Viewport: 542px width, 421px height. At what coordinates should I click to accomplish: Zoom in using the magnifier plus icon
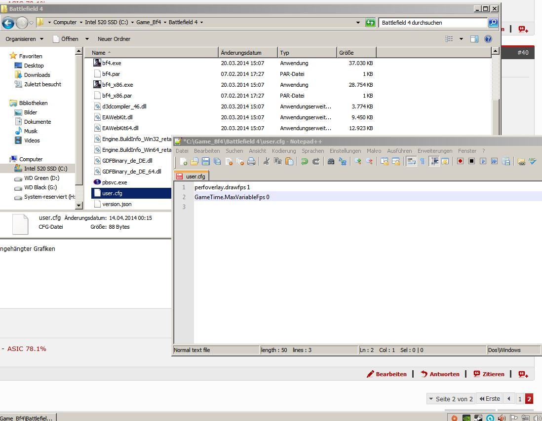tap(358, 161)
